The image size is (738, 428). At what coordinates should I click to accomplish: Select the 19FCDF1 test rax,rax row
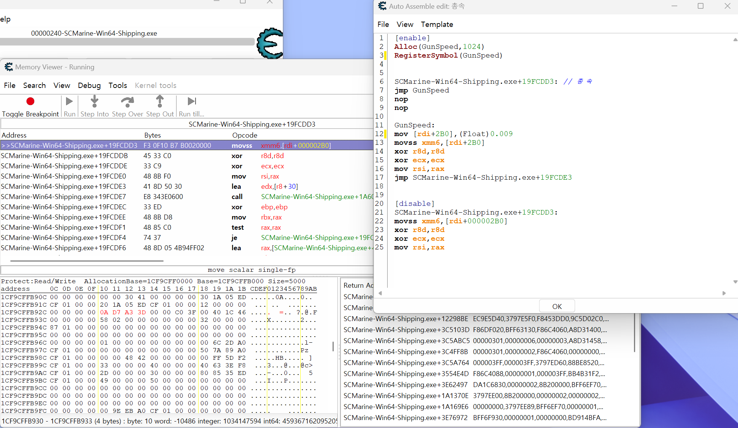[187, 227]
